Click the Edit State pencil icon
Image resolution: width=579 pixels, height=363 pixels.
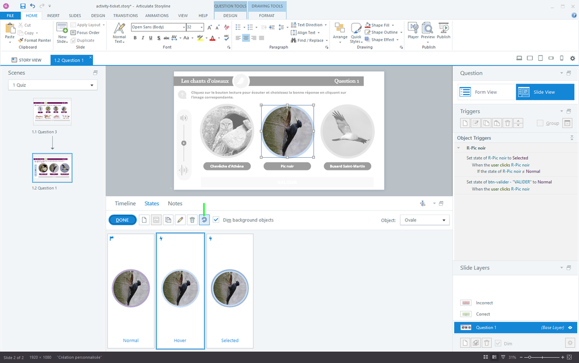[180, 220]
